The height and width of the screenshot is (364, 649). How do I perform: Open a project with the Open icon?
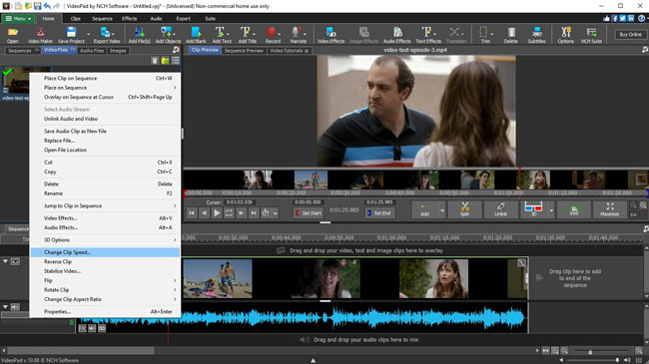point(13,35)
